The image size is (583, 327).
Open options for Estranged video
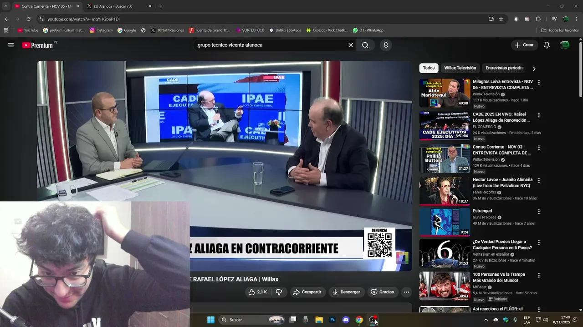coord(539,212)
